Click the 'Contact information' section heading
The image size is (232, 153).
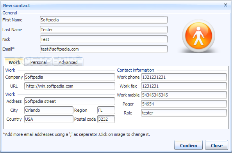(136, 70)
